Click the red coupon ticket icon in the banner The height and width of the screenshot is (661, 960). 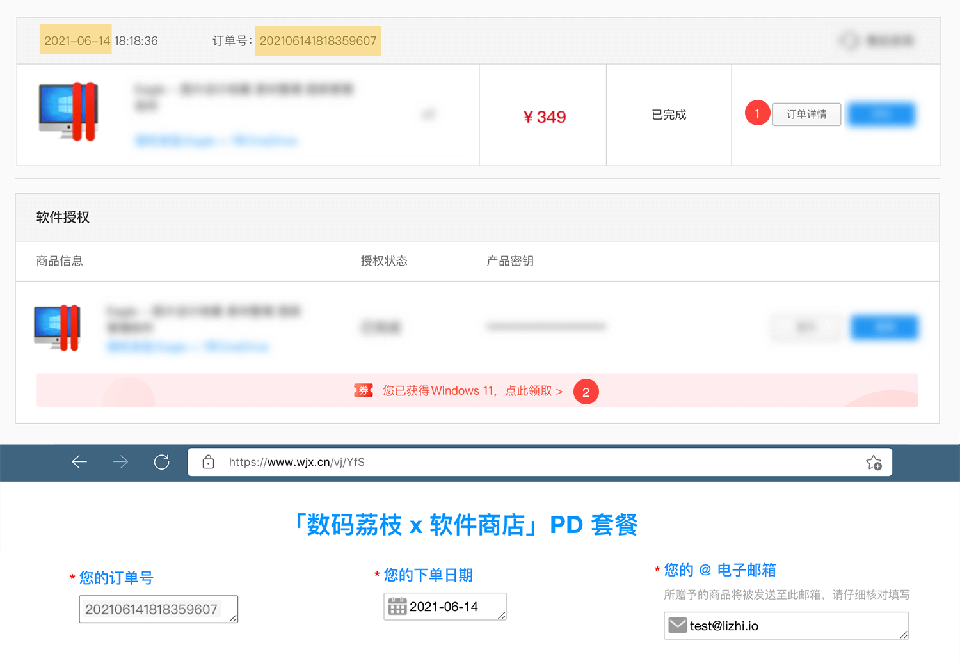coord(364,390)
